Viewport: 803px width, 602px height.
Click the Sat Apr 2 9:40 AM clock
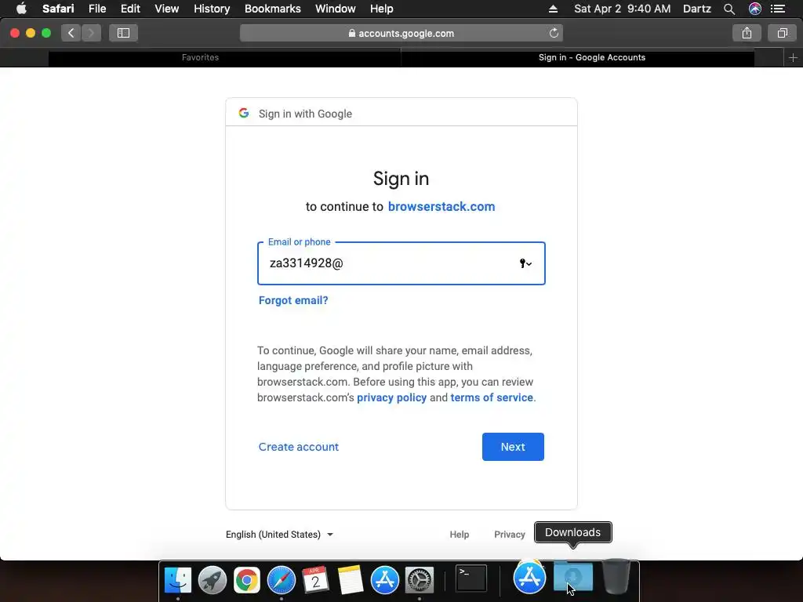(x=622, y=9)
